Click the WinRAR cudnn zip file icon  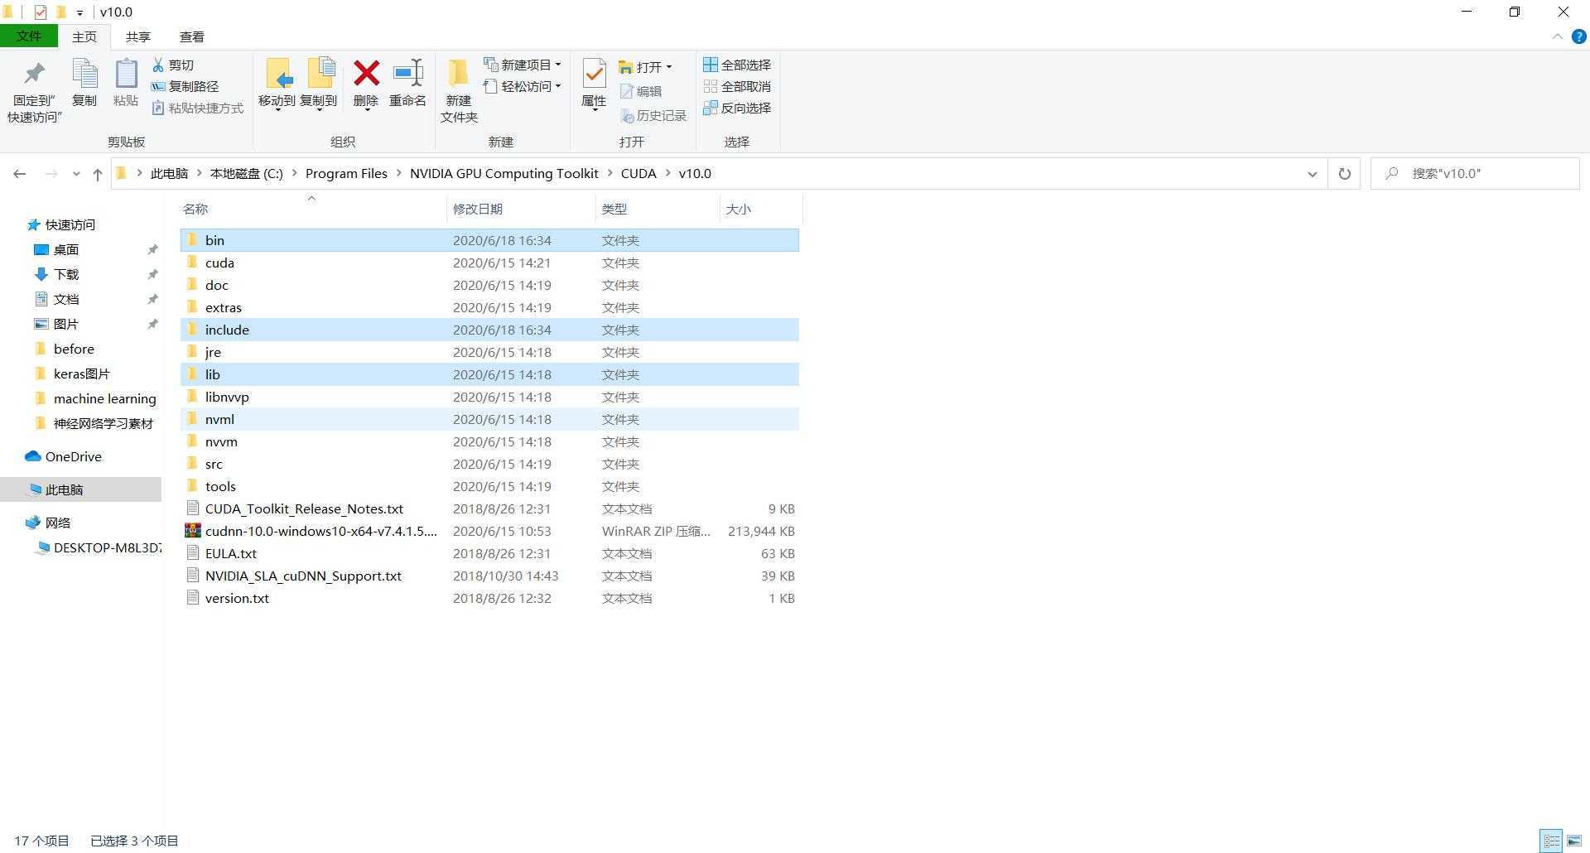[193, 531]
